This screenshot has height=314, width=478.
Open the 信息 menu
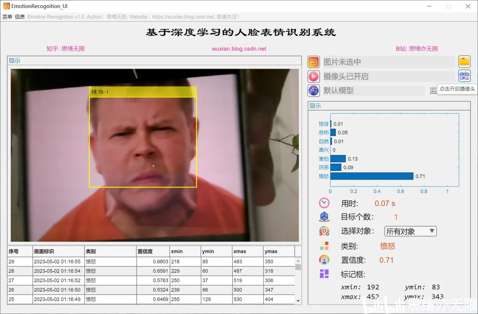[20, 17]
